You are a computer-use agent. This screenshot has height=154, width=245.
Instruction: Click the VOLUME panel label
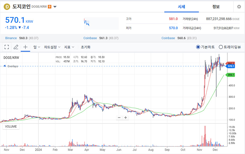11,127
